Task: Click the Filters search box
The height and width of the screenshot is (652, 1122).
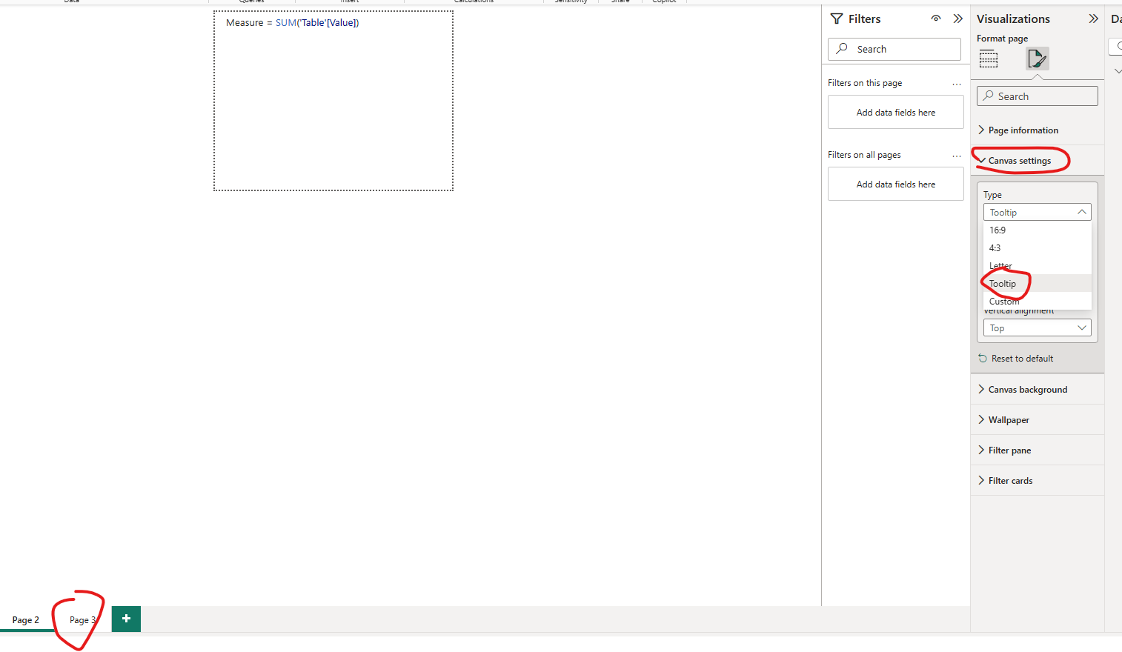Action: (x=894, y=49)
